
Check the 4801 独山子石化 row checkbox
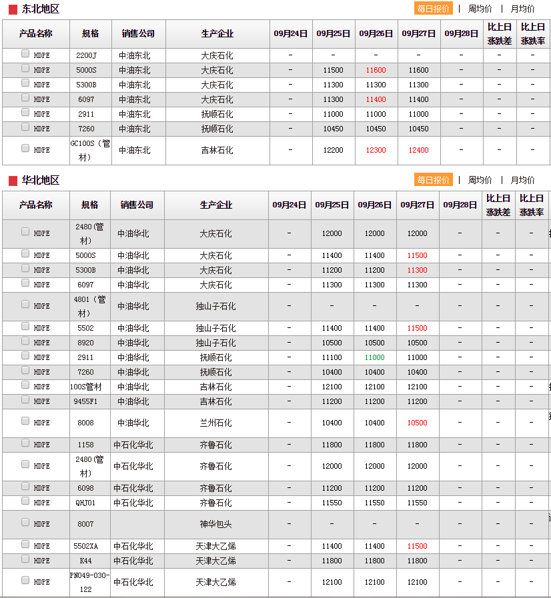coord(25,304)
